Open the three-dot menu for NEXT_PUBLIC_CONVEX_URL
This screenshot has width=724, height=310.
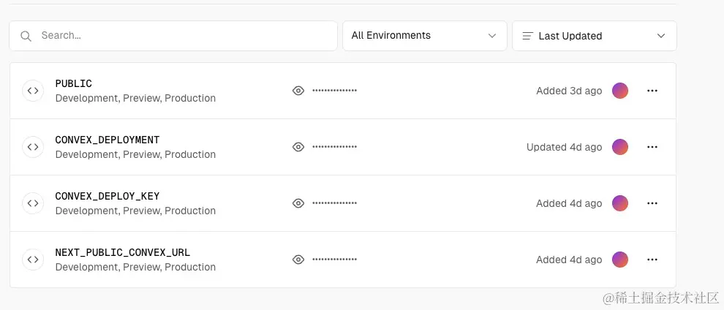[x=652, y=260]
